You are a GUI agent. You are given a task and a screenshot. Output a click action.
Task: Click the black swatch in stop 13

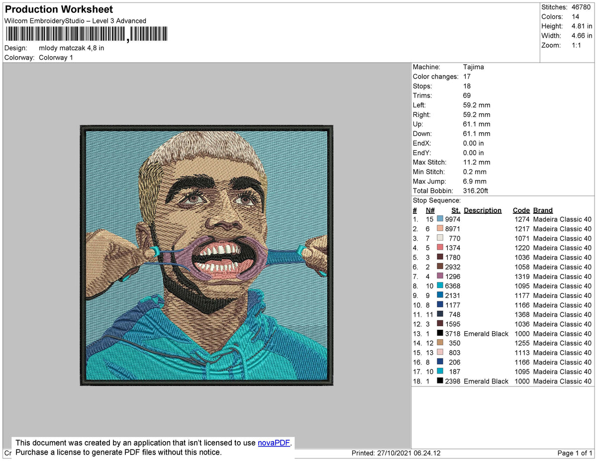[440, 334]
